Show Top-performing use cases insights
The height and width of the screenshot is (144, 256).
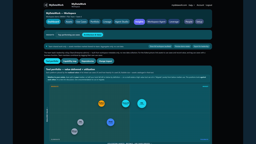pyautogui.click(x=69, y=35)
